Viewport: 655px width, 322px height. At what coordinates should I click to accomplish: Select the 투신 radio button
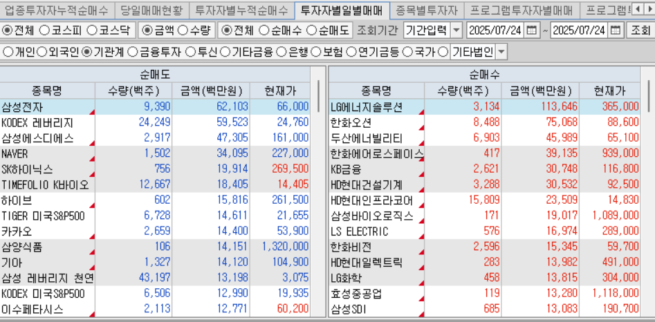tap(190, 52)
